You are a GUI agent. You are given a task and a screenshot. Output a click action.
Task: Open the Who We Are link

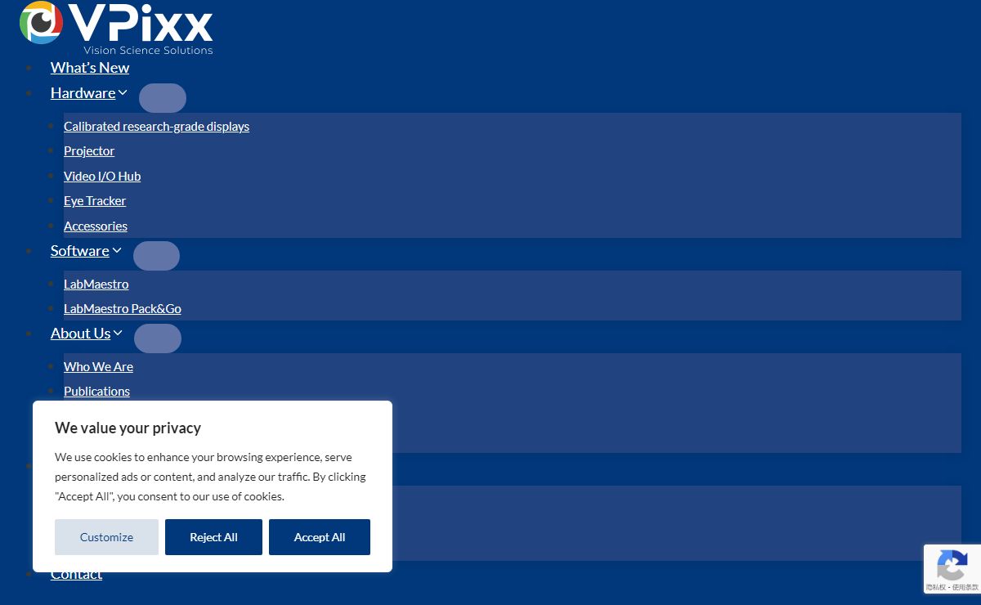[98, 367]
